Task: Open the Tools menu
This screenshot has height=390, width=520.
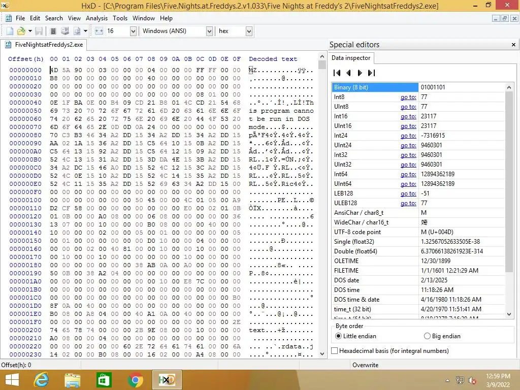Action: click(120, 18)
